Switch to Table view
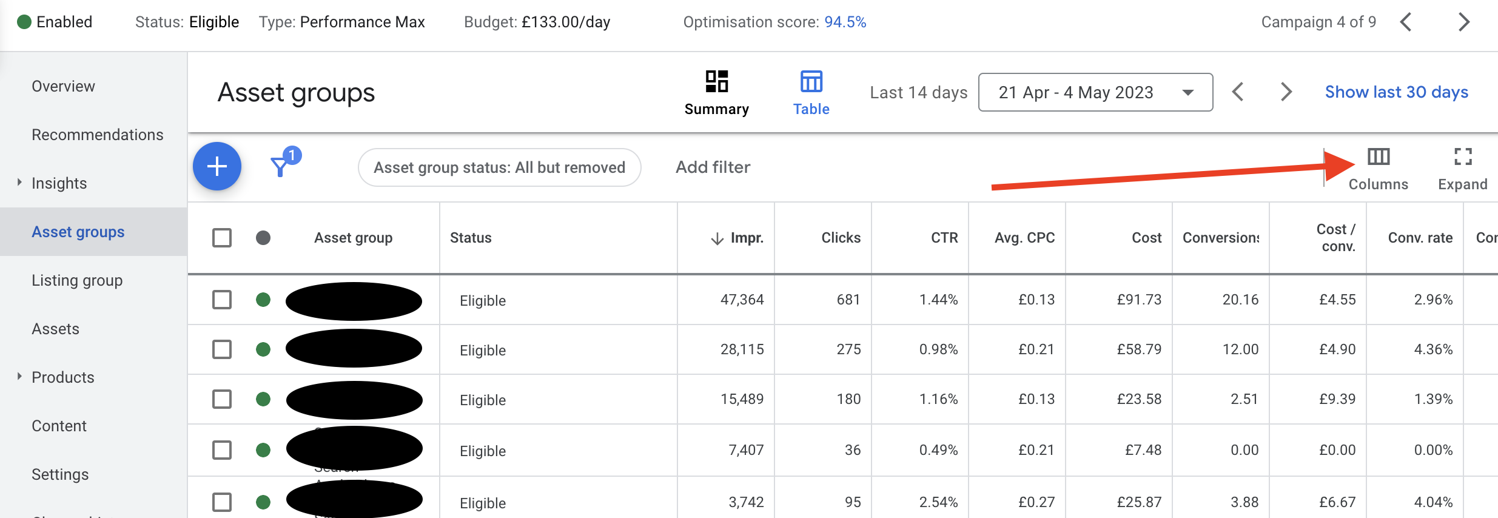The width and height of the screenshot is (1498, 518). pos(811,92)
